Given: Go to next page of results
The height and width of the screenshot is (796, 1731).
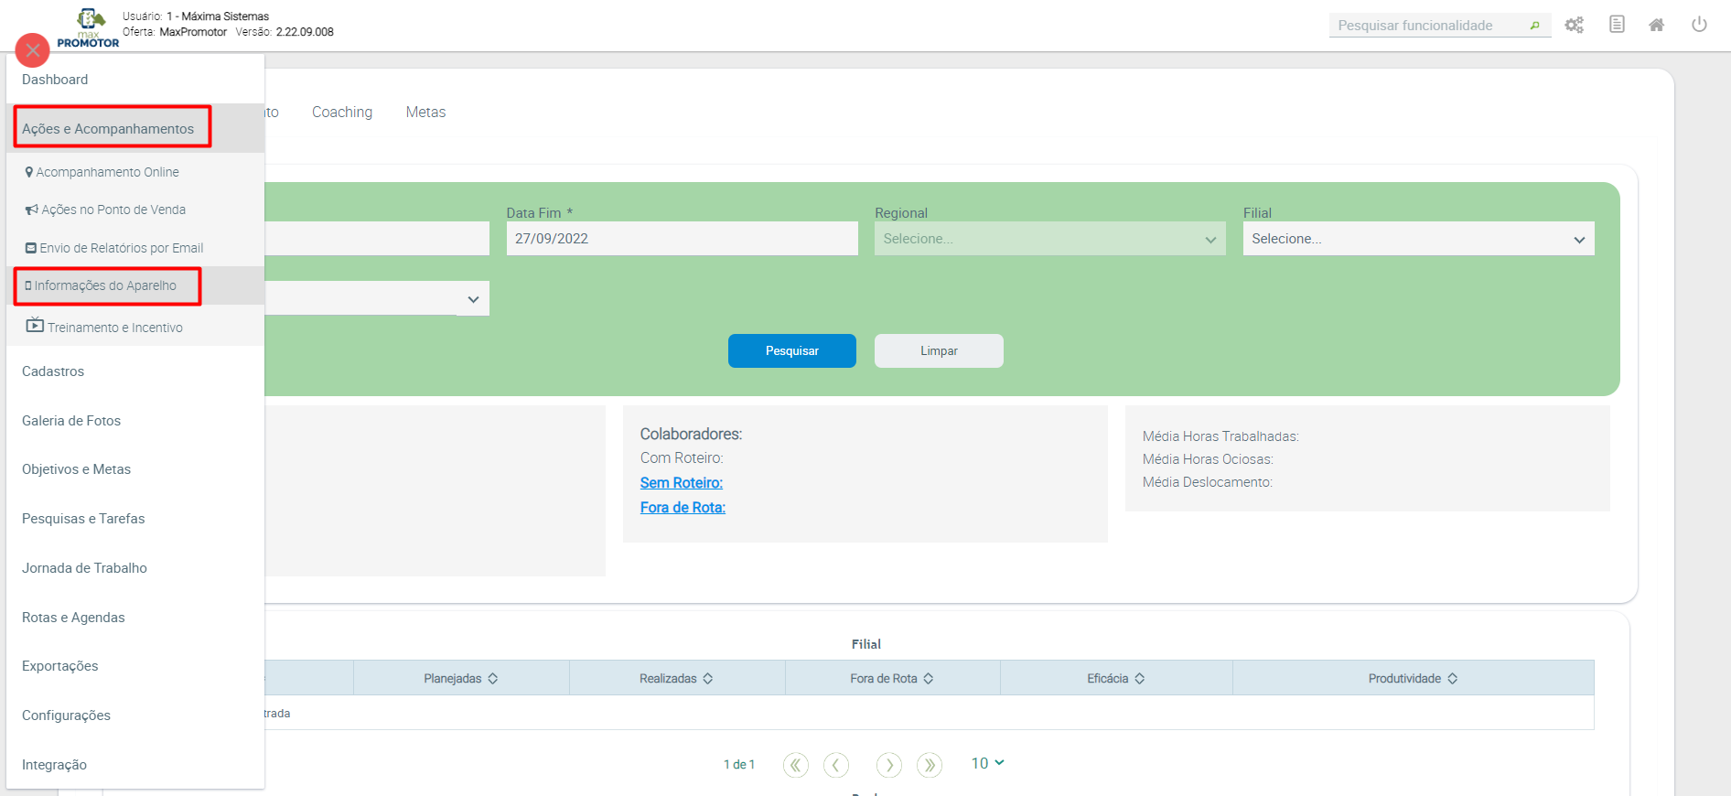Looking at the screenshot, I should pyautogui.click(x=889, y=765).
